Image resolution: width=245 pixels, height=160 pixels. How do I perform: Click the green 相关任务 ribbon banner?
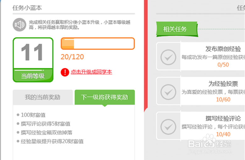[177, 29]
